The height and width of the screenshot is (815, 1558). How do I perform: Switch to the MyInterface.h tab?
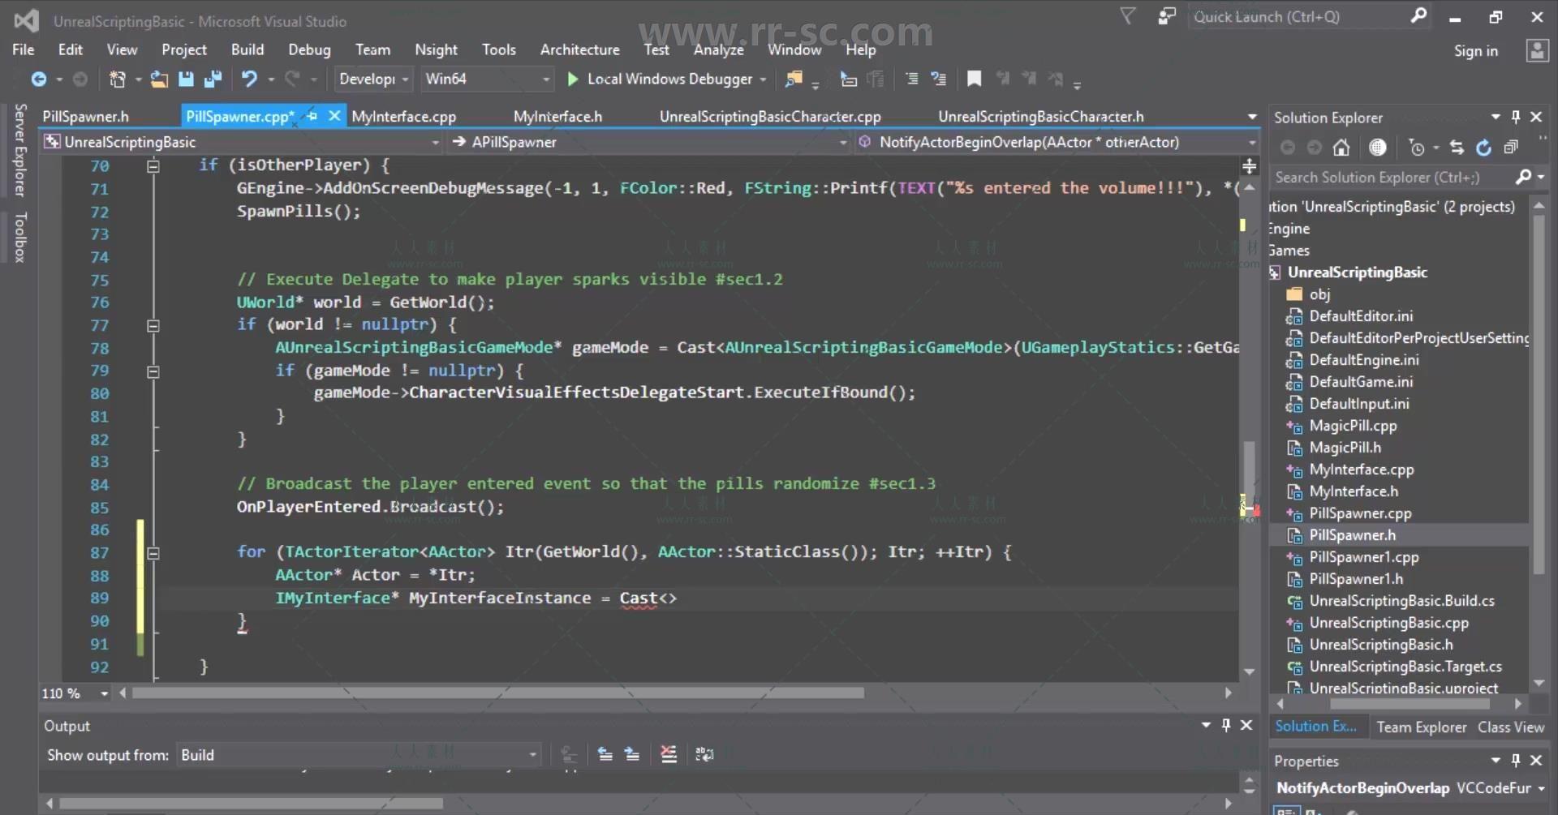557,116
